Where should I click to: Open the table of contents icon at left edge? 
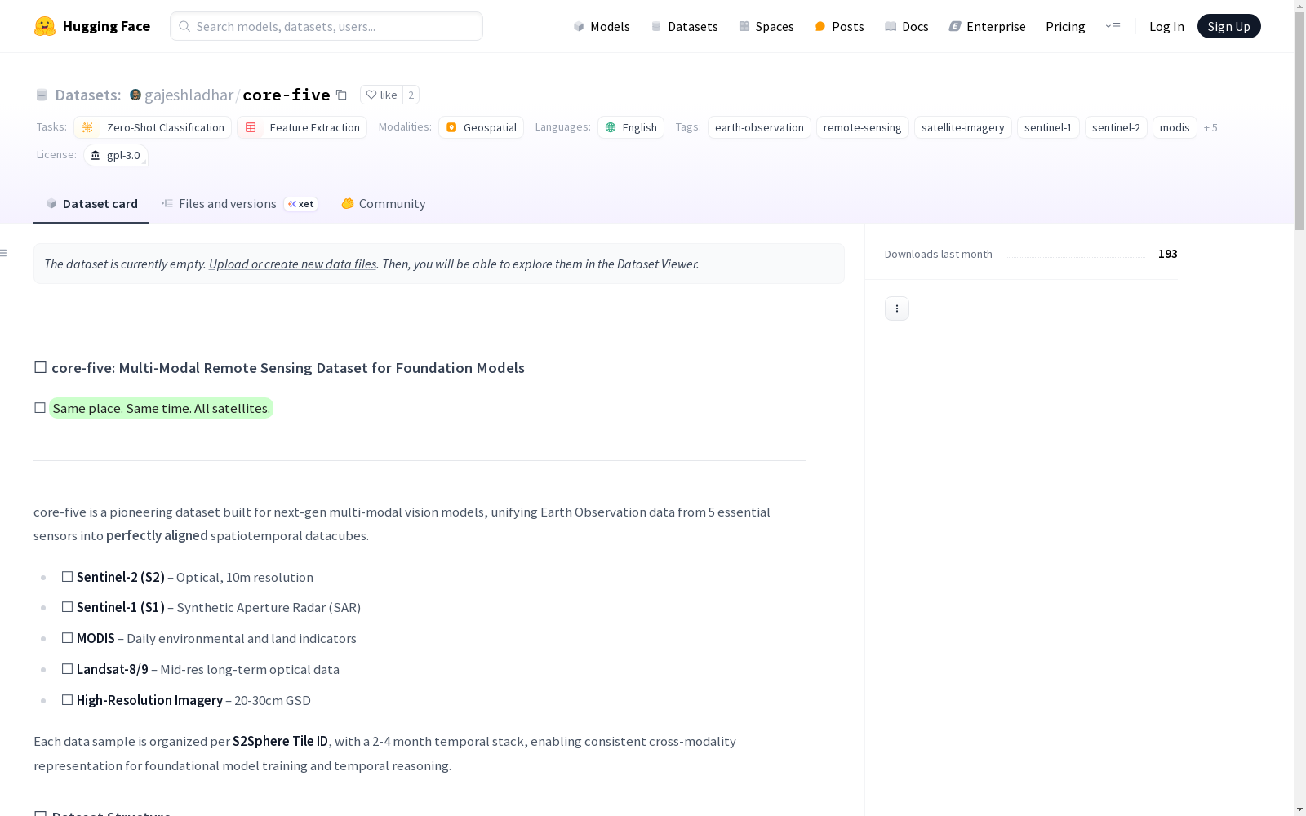tap(4, 253)
